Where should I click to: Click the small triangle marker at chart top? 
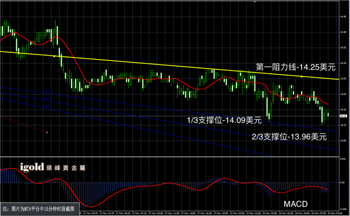(x=254, y=1)
